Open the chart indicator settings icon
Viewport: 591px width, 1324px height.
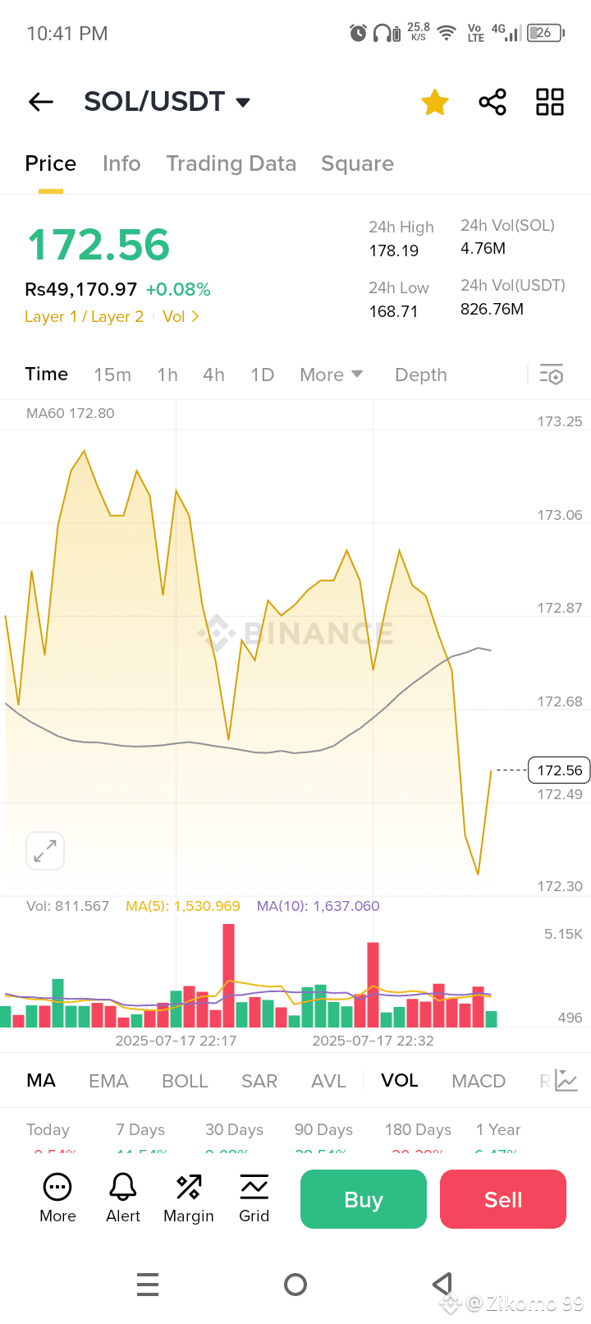[566, 1080]
